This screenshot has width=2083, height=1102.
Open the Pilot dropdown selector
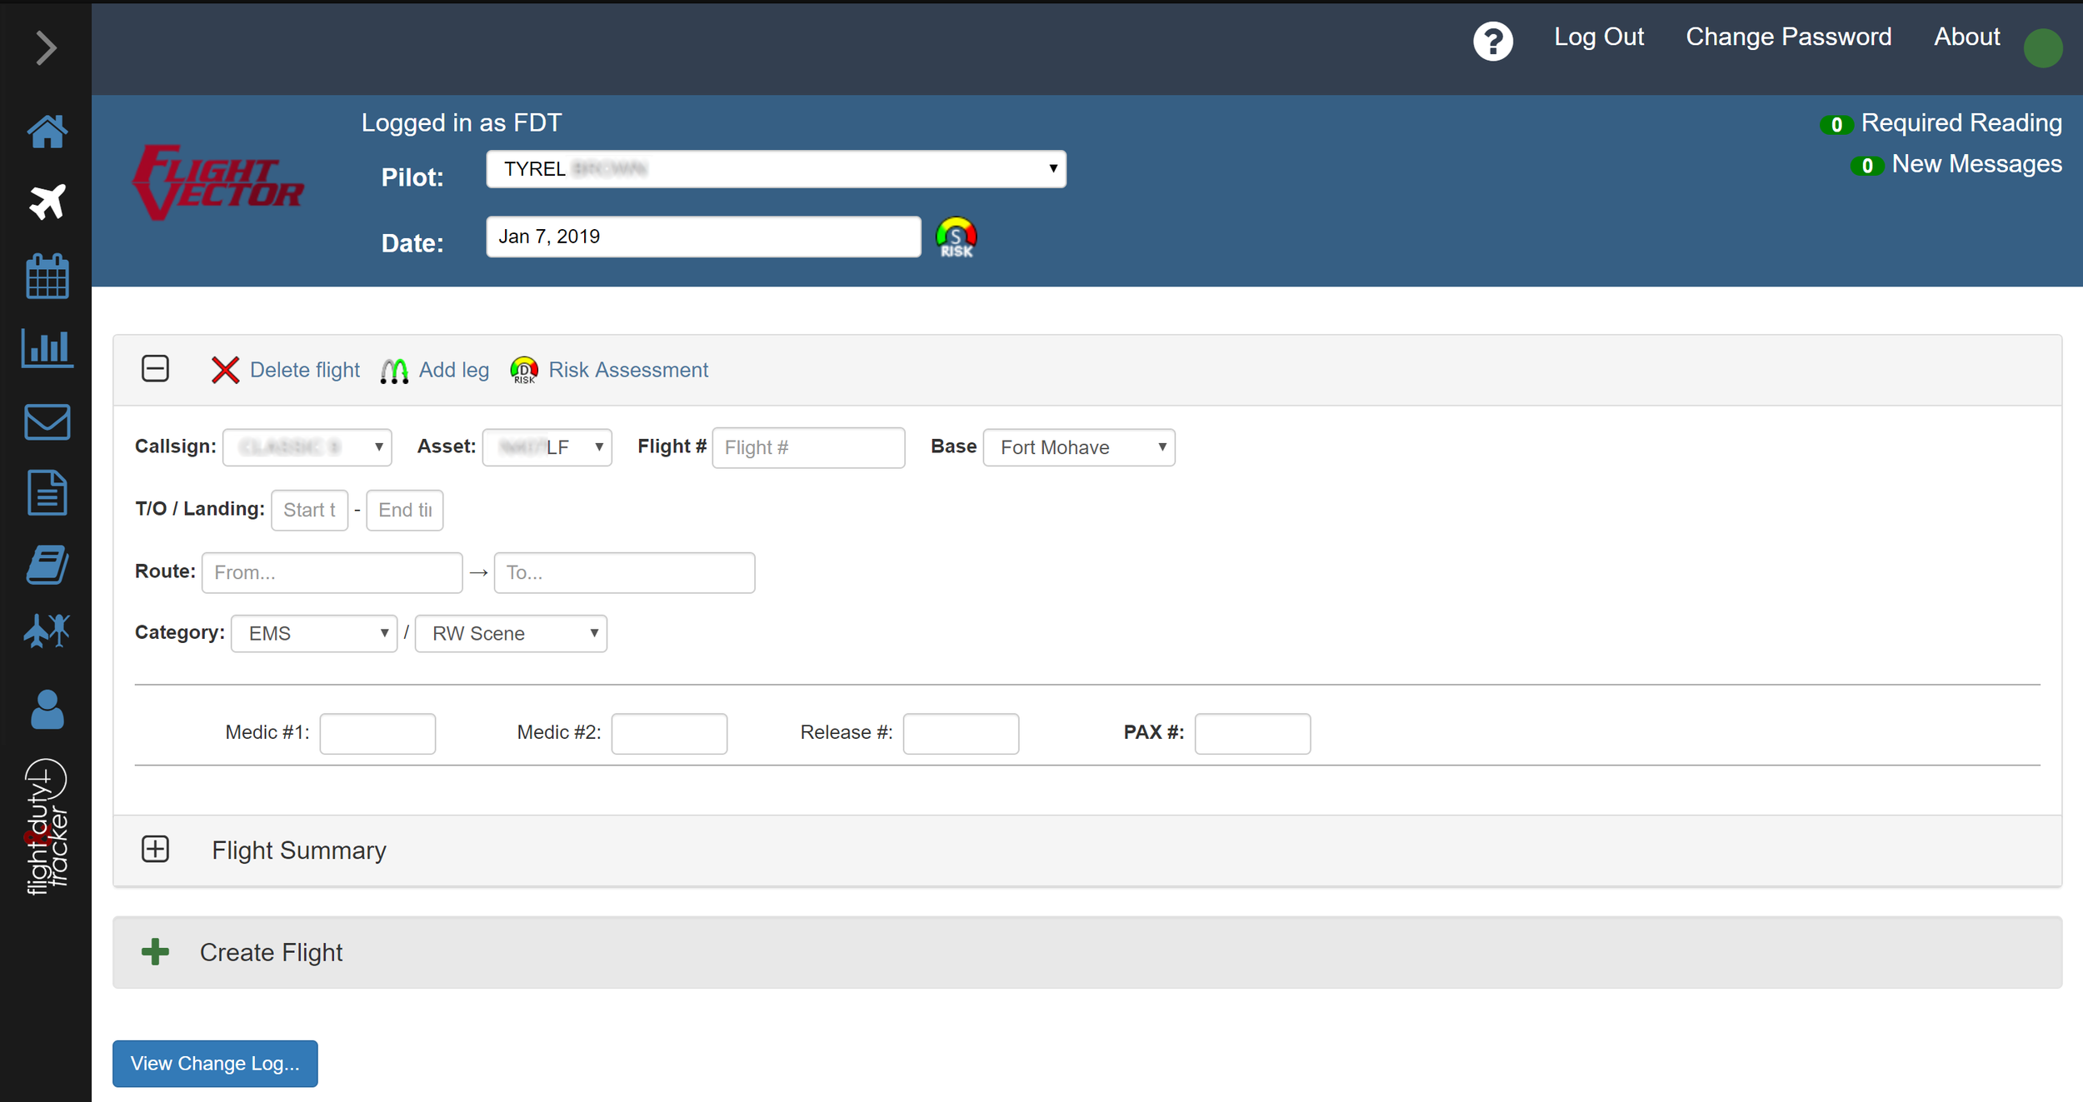click(x=777, y=168)
